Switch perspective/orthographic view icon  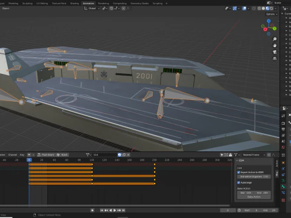pos(275,59)
